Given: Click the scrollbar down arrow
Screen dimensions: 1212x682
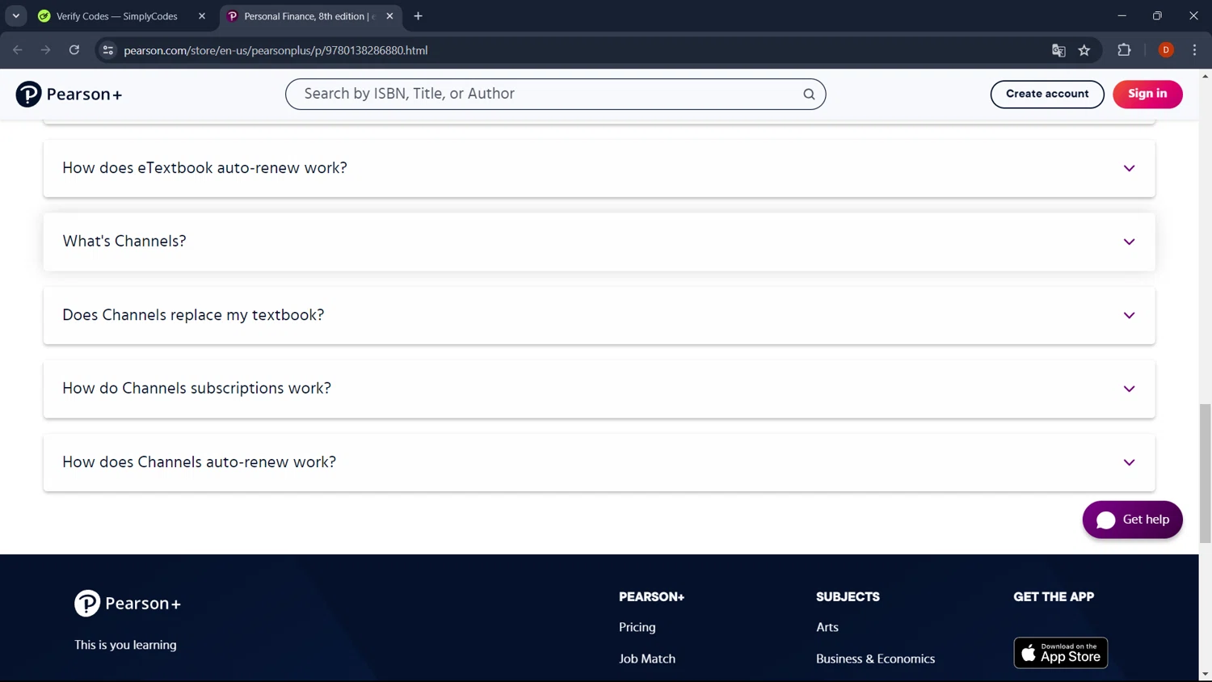Looking at the screenshot, I should pyautogui.click(x=1205, y=674).
